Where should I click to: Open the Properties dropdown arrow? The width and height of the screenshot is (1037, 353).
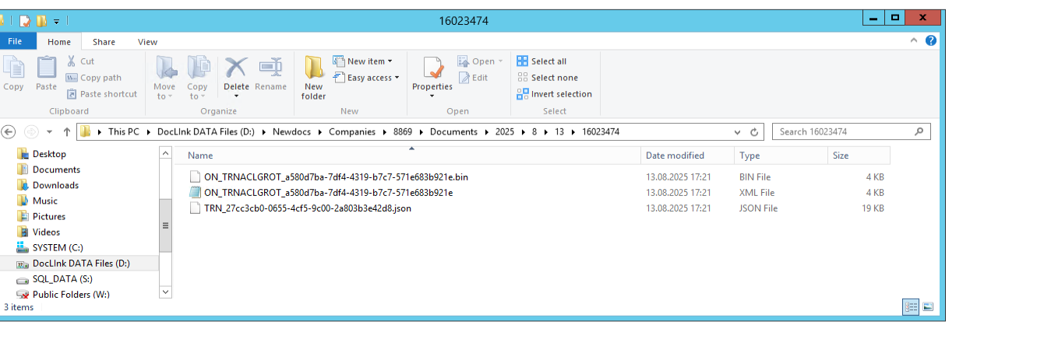(x=432, y=96)
